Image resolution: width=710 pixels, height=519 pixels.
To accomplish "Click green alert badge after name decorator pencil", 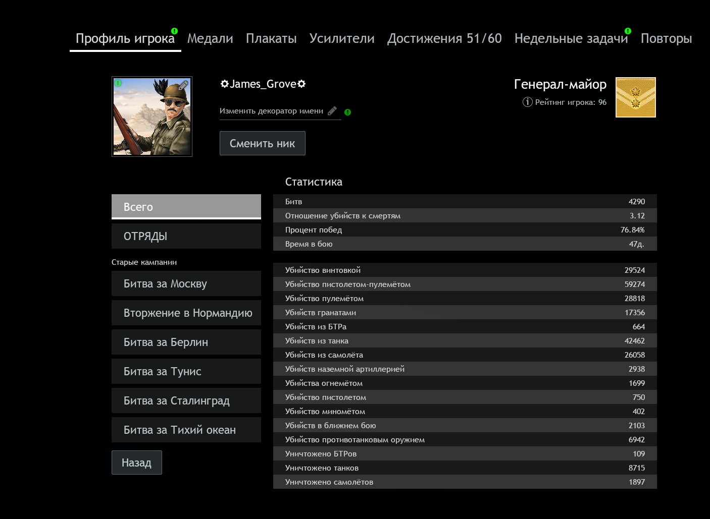I will pos(347,112).
